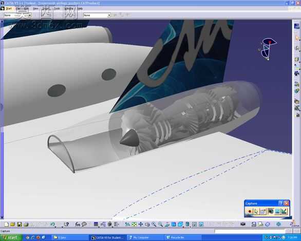Click the Hide/Show icon

(x=194, y=224)
